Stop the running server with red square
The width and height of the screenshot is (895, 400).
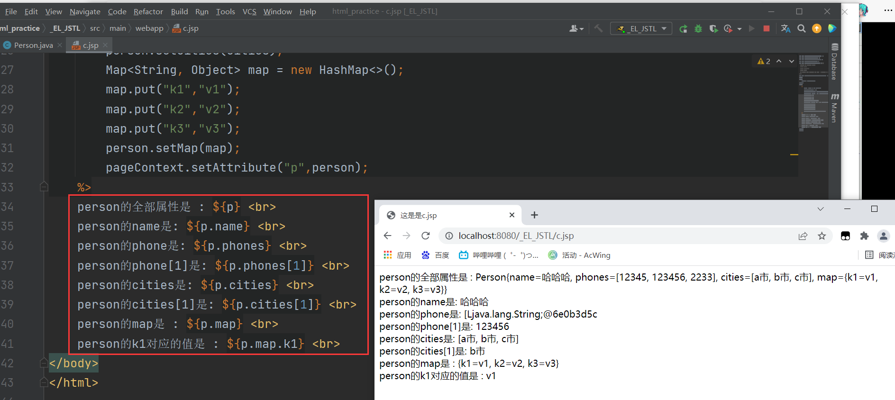[767, 28]
